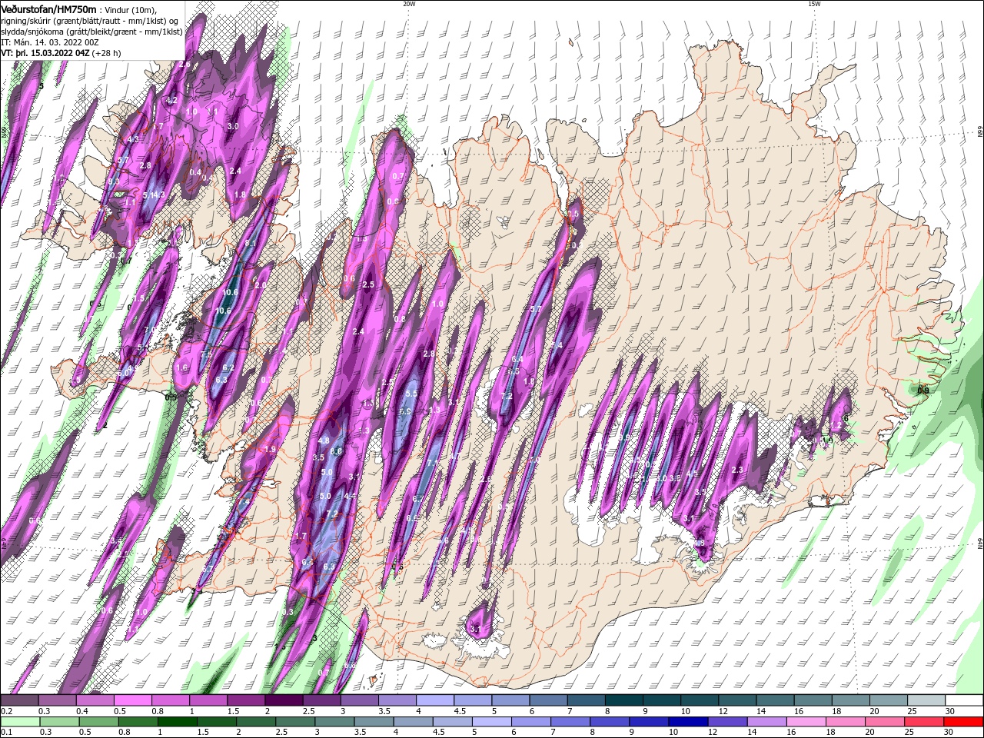This screenshot has height=738, width=984.
Task: Click the '3.1' value near the south coast
Action: (475, 630)
